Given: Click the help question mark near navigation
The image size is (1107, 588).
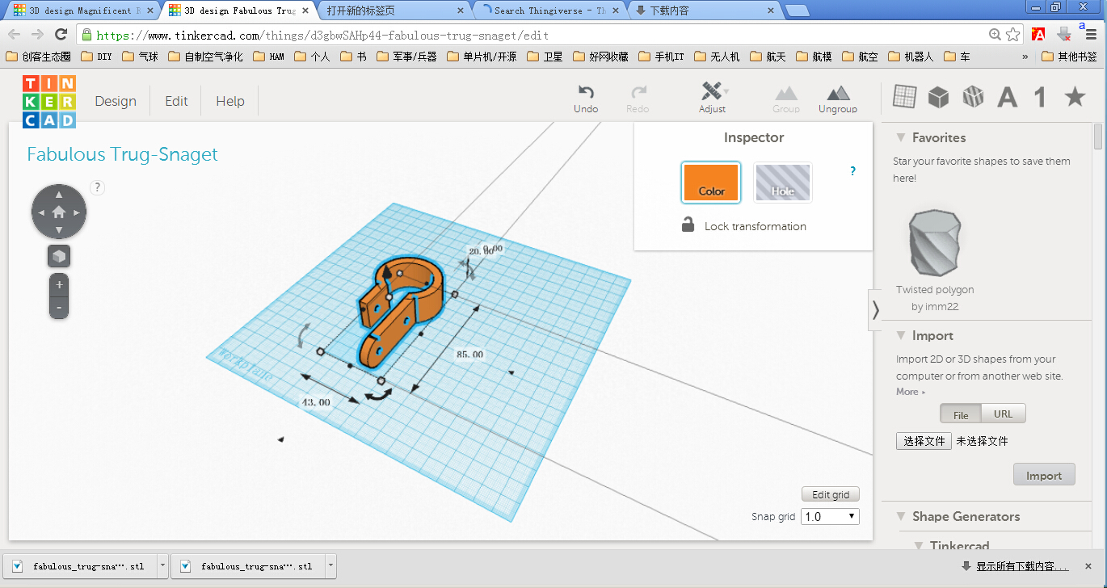Looking at the screenshot, I should click(x=97, y=187).
